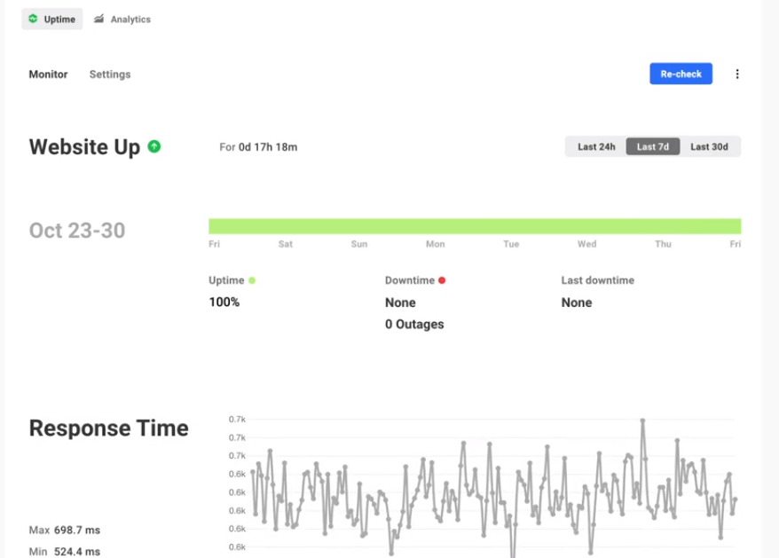The image size is (779, 558).
Task: Select the Last 7d time range
Action: [x=652, y=146]
